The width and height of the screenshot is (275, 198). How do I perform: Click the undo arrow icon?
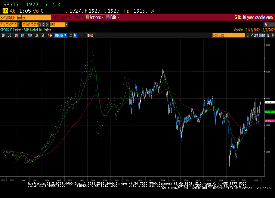(x=266, y=25)
